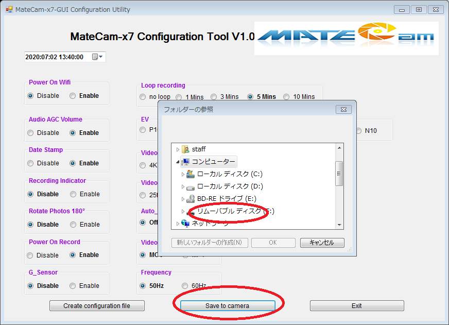Viewport: 449px width, 325px height.
Task: Select BD-RE ドライブ (E:) in folder tree
Action: (x=227, y=199)
